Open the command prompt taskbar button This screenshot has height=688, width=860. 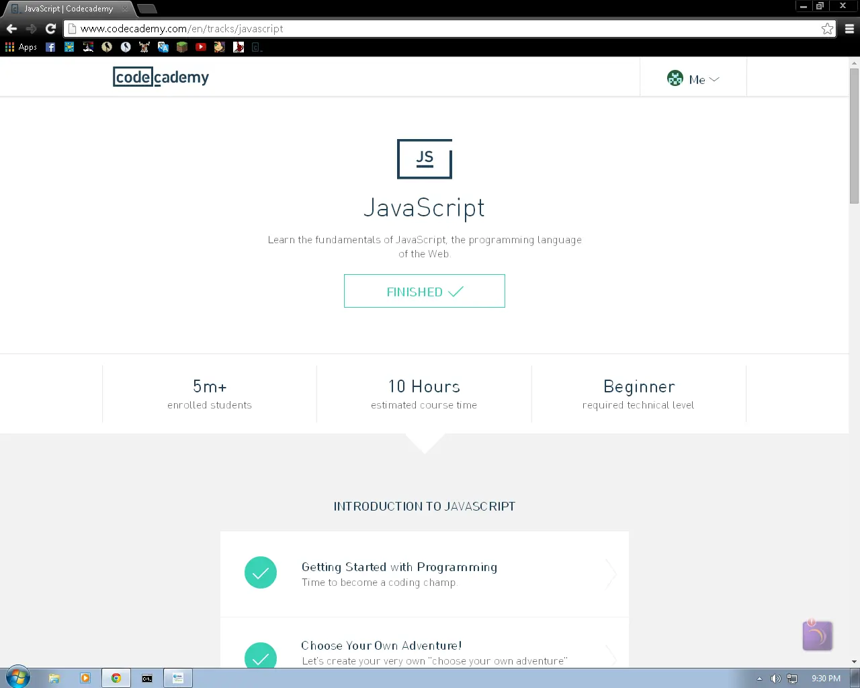coord(147,678)
